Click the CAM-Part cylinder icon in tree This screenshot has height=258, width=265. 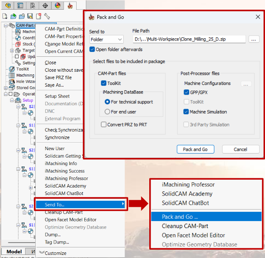tap(11, 26)
